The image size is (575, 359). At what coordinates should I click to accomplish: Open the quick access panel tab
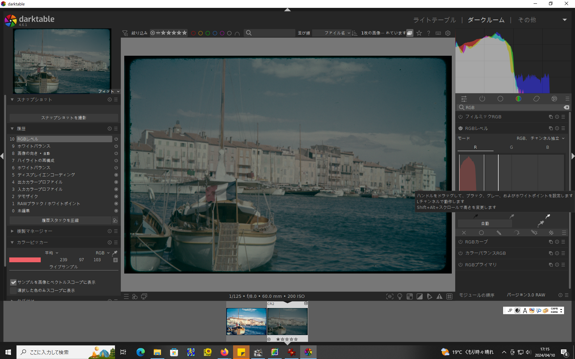(464, 99)
